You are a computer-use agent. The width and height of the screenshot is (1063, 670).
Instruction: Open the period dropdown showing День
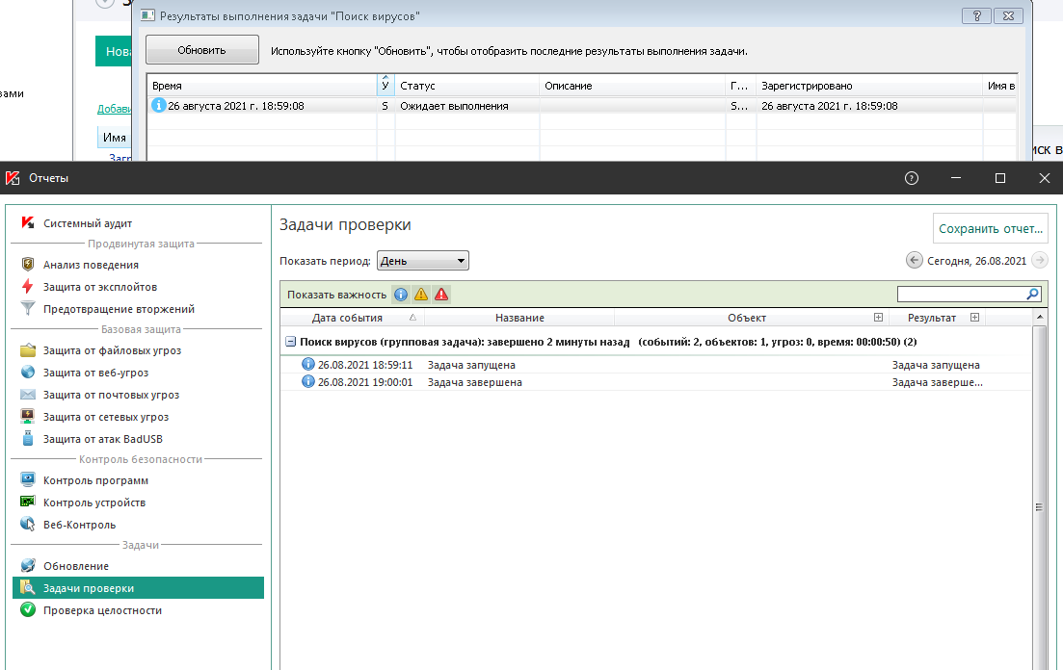coord(422,260)
